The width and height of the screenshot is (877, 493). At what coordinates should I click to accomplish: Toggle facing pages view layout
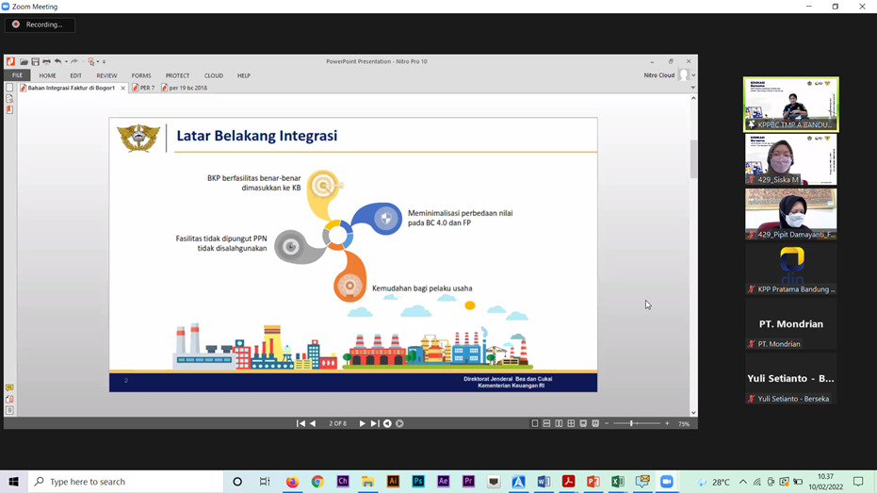point(559,424)
